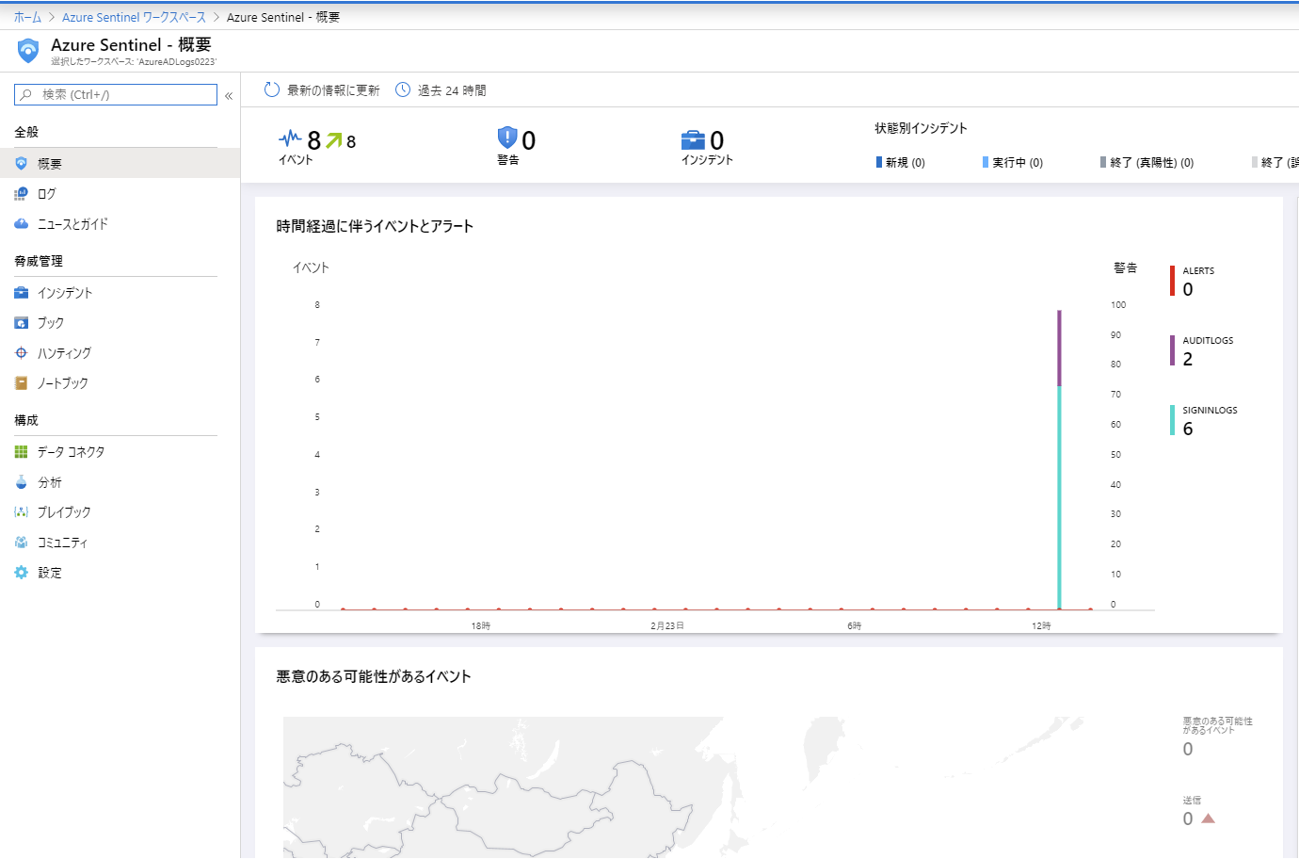Click the alerts shield exclamation icon
The width and height of the screenshot is (1299, 859).
tap(507, 138)
